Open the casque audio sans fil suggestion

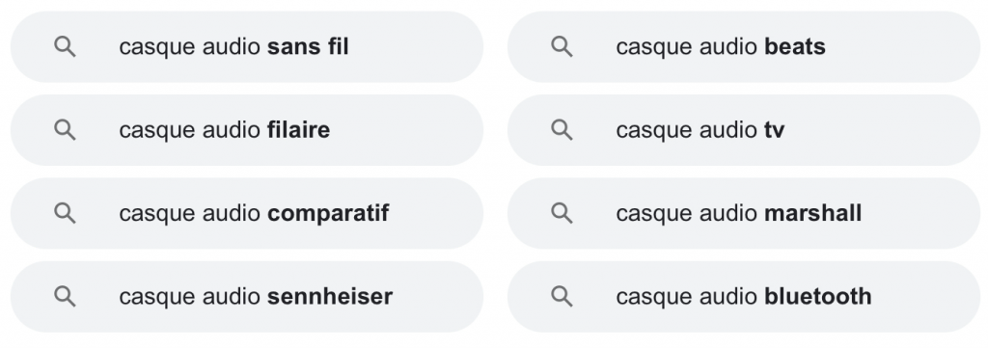pyautogui.click(x=247, y=46)
